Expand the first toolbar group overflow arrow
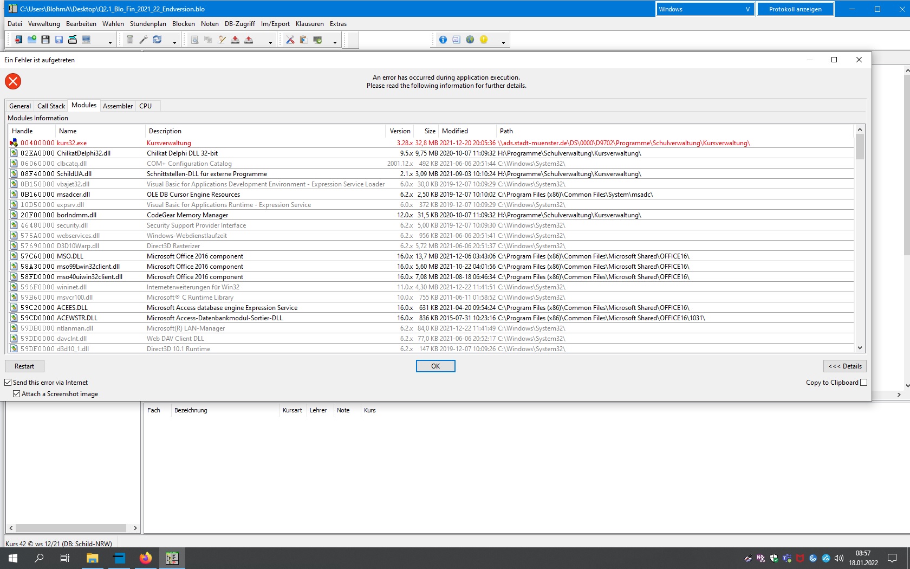 tap(110, 43)
